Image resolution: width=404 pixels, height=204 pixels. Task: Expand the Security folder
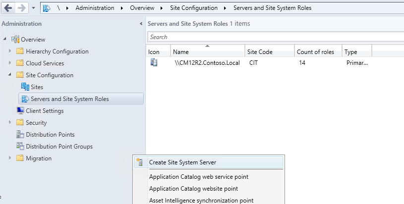[9, 123]
